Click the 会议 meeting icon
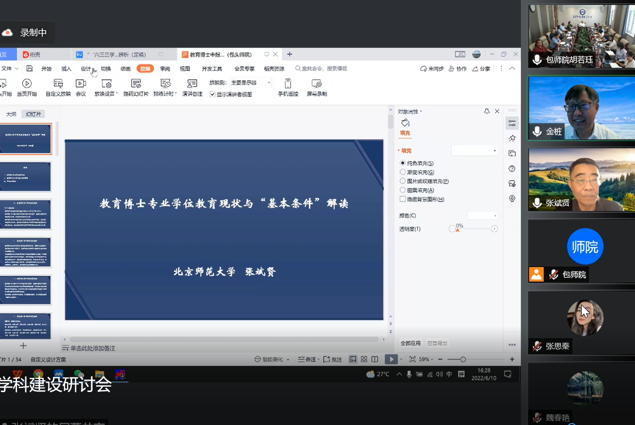The image size is (635, 425). [x=81, y=84]
